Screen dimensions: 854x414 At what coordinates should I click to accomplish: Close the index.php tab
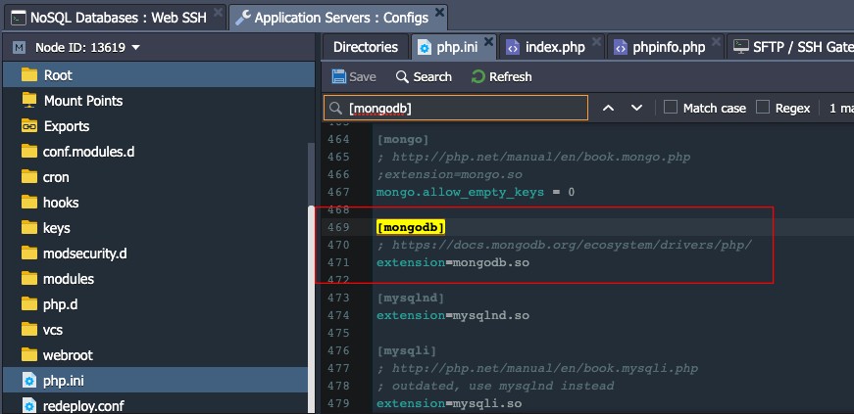[596, 41]
